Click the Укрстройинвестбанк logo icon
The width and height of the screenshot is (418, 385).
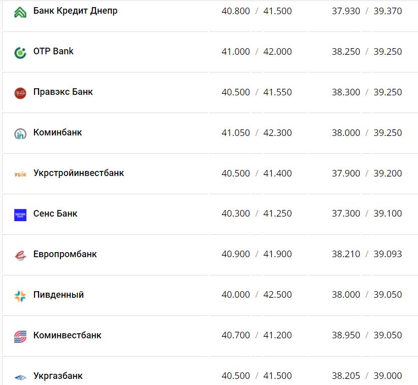tap(20, 174)
